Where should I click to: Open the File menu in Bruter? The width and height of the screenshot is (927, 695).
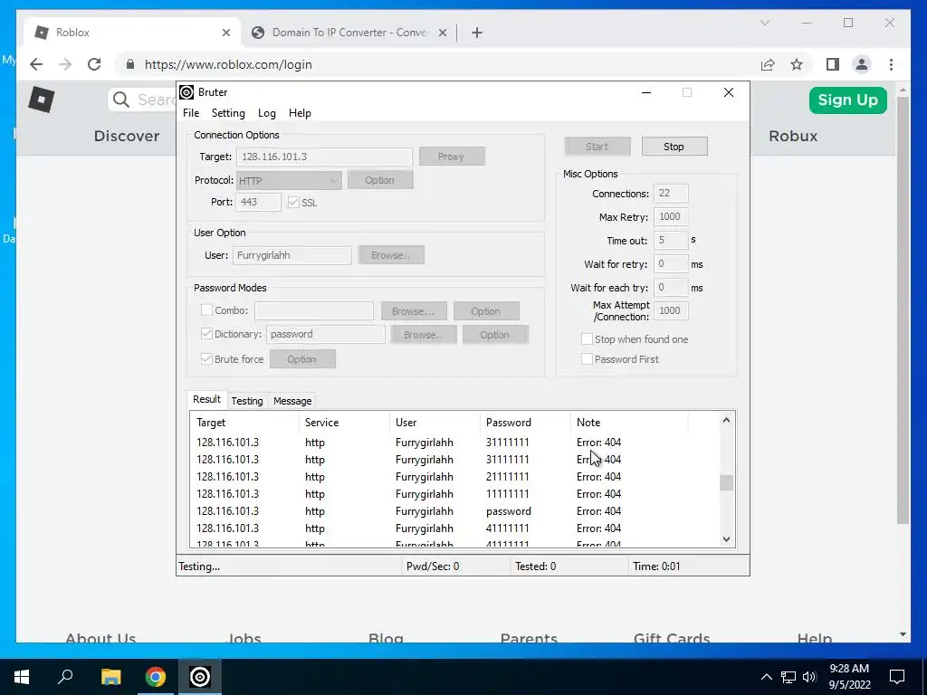[x=191, y=113]
